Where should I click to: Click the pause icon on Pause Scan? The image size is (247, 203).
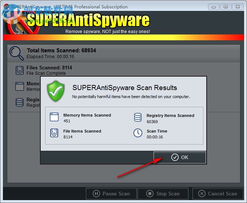pos(96,194)
